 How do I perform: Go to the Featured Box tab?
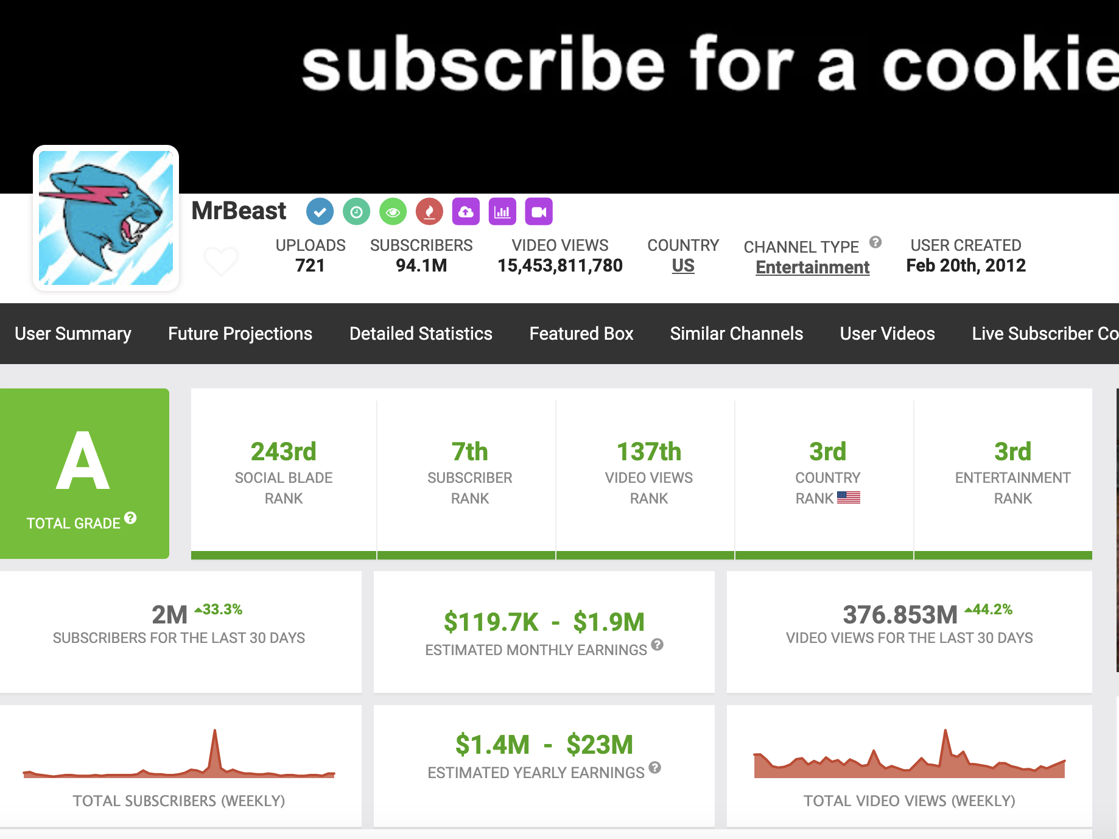581,334
